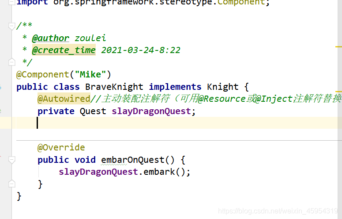Click the @Autowired annotation

coord(64,99)
